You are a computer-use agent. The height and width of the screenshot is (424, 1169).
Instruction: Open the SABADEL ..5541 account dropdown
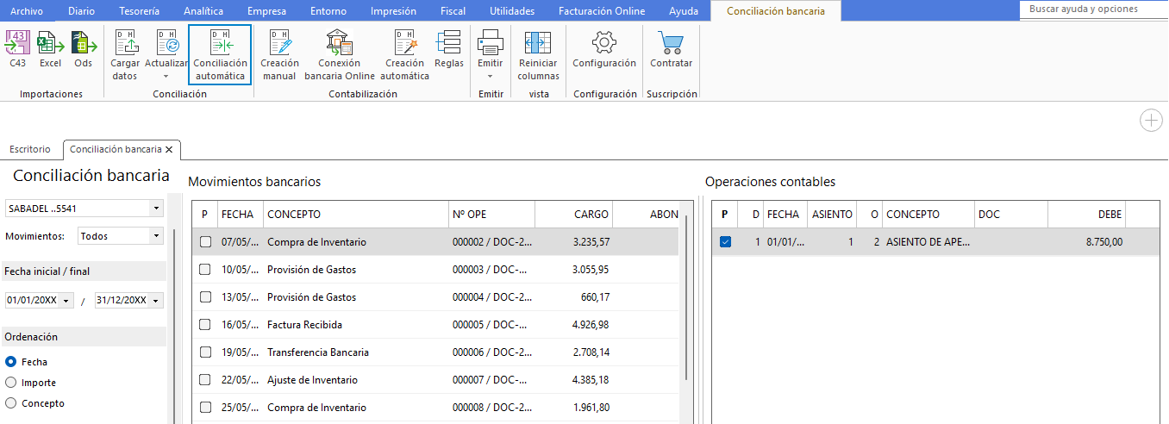click(156, 209)
